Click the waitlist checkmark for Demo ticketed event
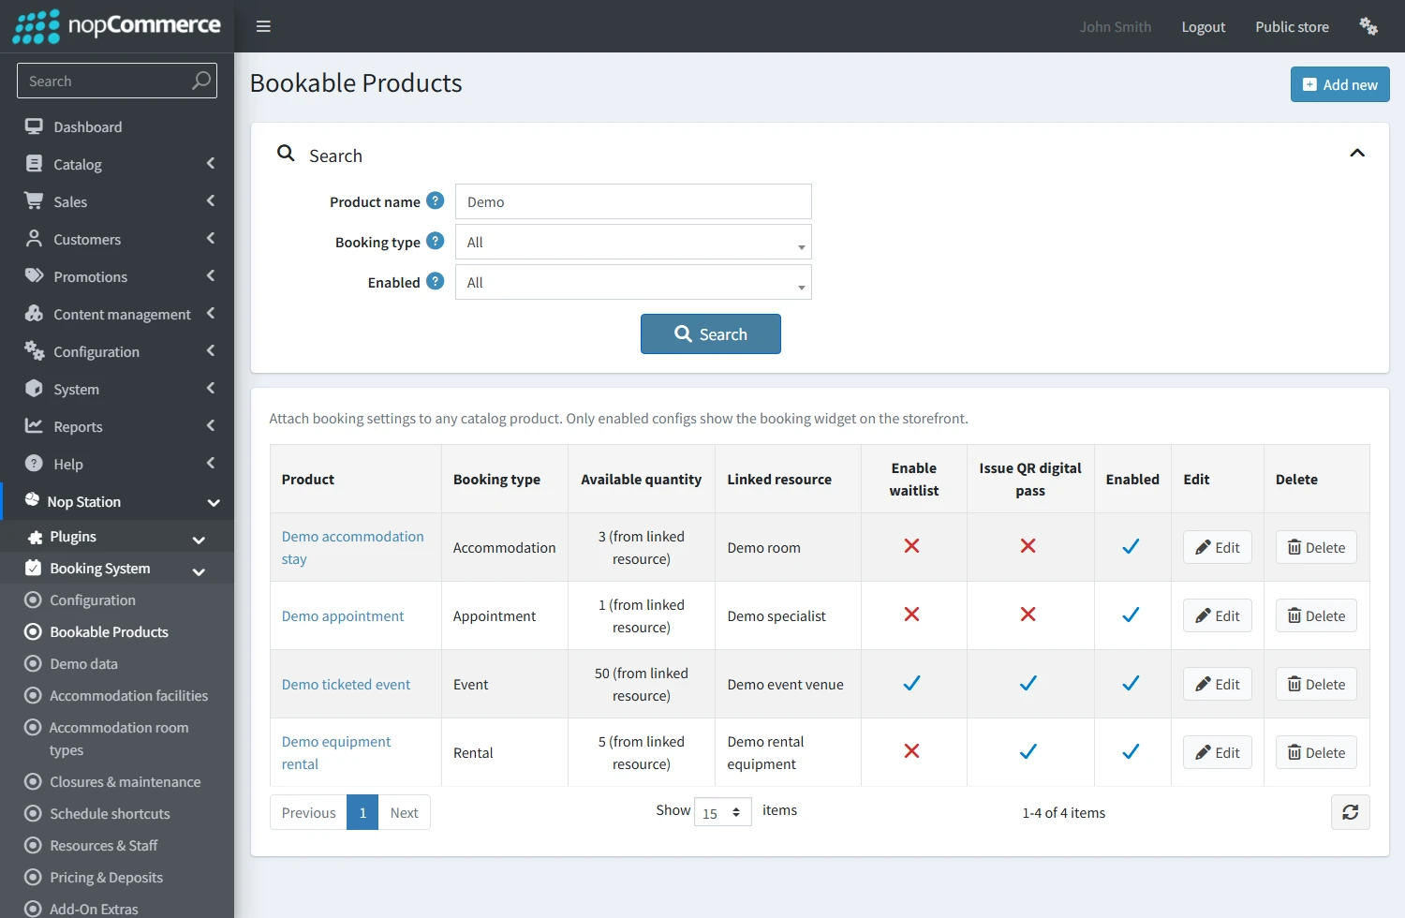1405x918 pixels. pos(911,683)
